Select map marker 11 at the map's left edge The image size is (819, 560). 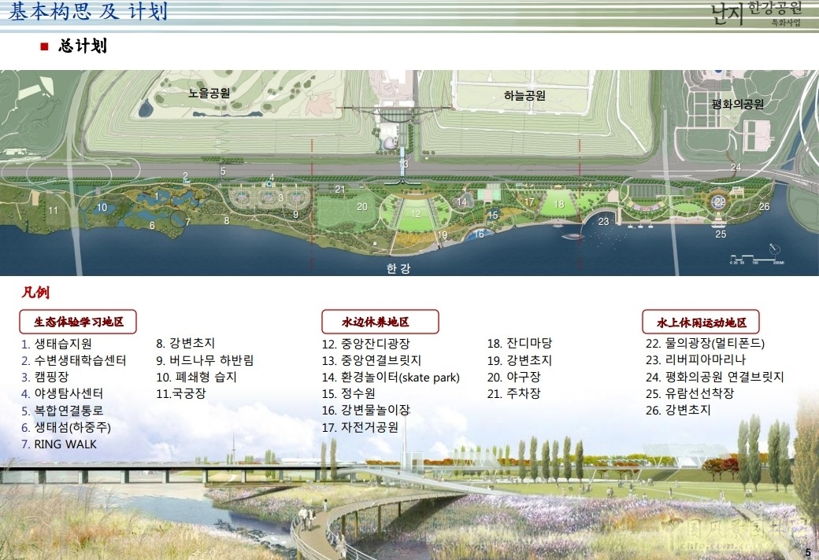pos(53,211)
